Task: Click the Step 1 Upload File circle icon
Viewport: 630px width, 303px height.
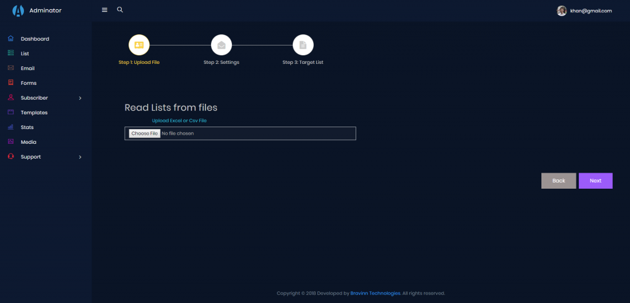Action: click(139, 45)
